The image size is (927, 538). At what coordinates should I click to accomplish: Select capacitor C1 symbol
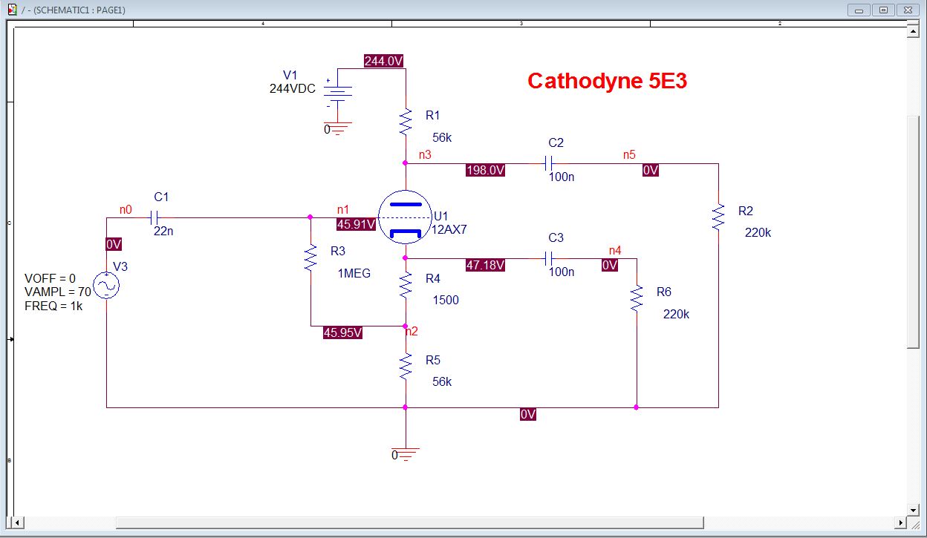pyautogui.click(x=154, y=218)
